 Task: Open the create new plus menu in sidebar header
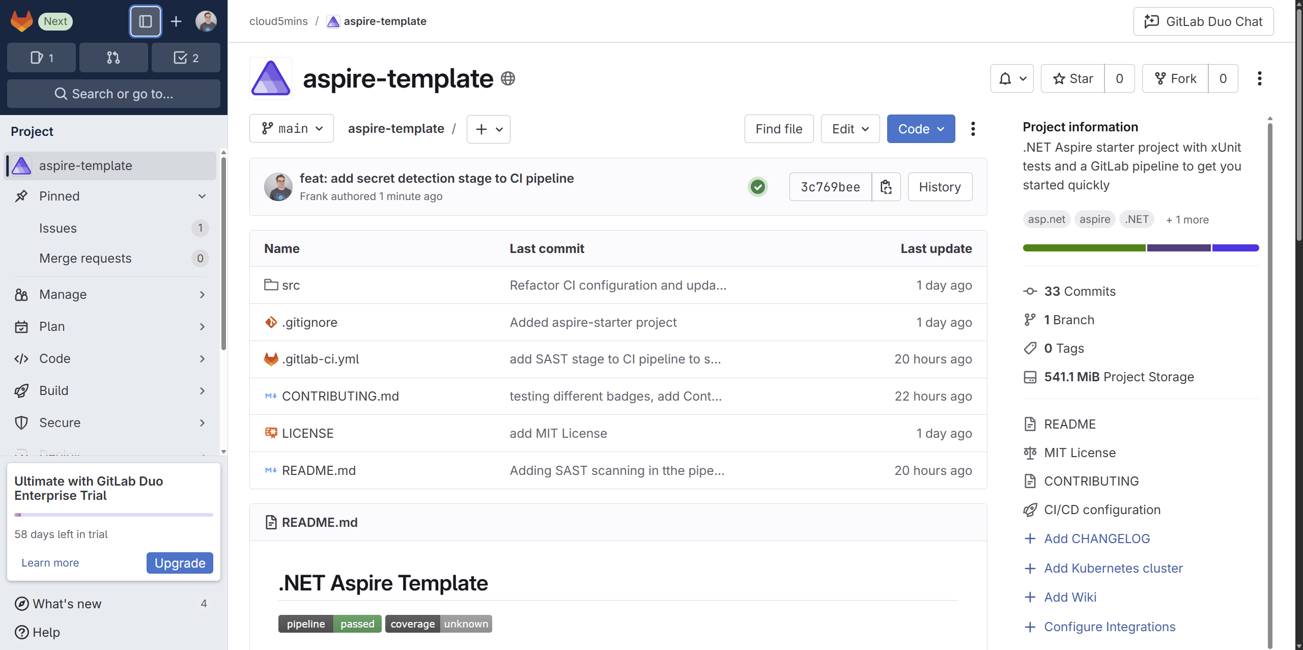pyautogui.click(x=176, y=21)
